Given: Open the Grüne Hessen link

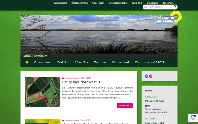Looking at the screenshot, I should pyautogui.click(x=98, y=3).
